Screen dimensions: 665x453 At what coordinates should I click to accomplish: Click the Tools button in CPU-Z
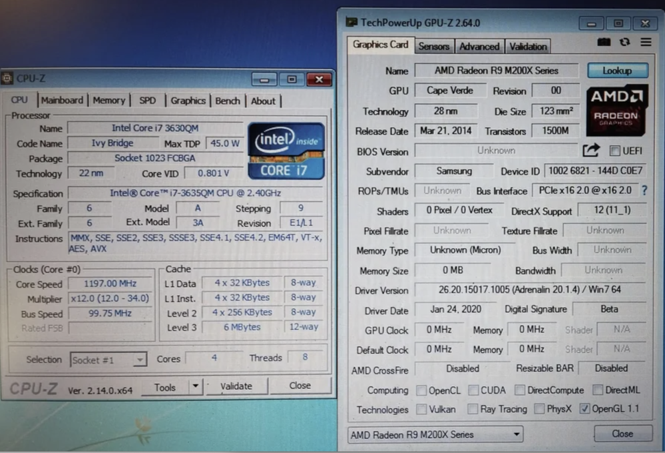coord(165,387)
